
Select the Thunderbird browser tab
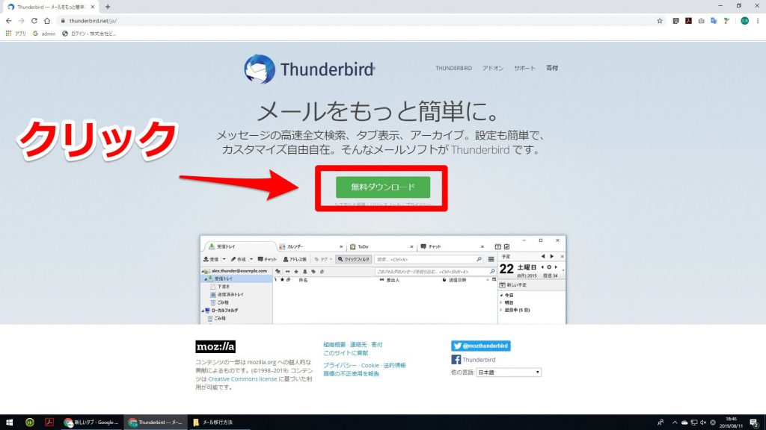tap(51, 7)
